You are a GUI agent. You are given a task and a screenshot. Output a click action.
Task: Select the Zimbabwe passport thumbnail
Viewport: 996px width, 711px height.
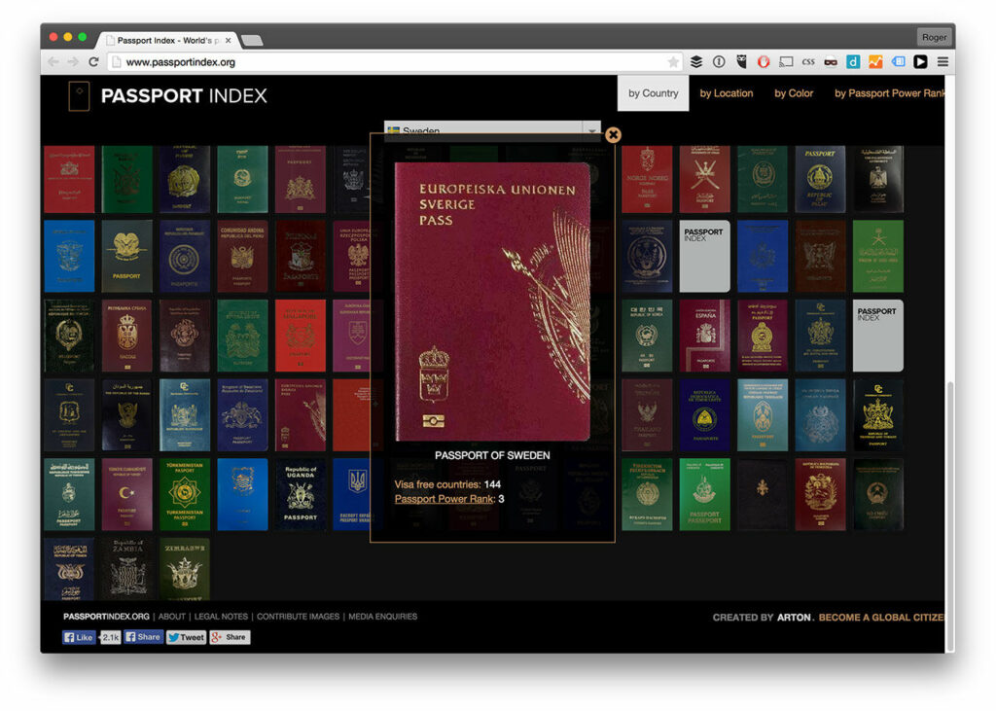click(x=184, y=569)
